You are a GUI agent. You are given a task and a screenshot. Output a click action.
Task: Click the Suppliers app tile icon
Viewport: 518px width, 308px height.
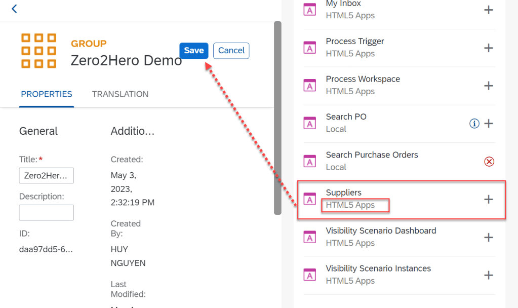(x=309, y=199)
